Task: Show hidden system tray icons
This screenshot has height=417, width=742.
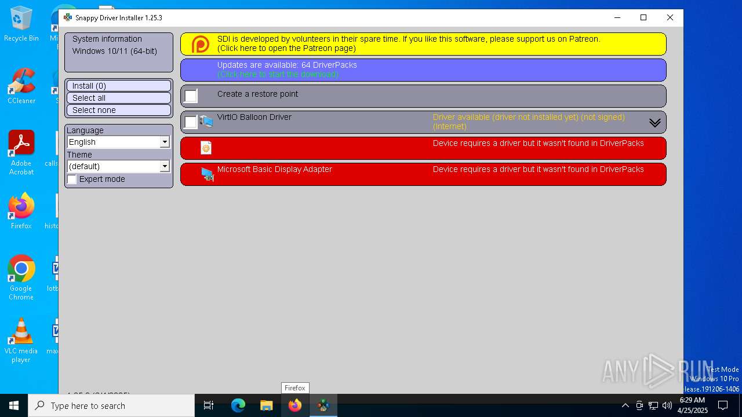Action: click(x=625, y=405)
